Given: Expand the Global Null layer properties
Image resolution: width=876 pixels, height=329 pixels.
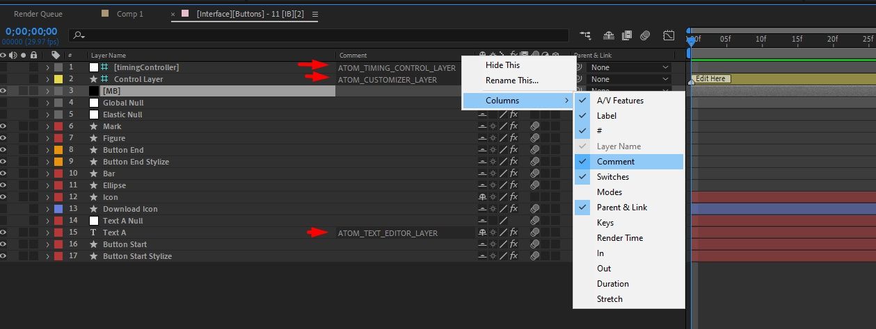Looking at the screenshot, I should pyautogui.click(x=47, y=103).
